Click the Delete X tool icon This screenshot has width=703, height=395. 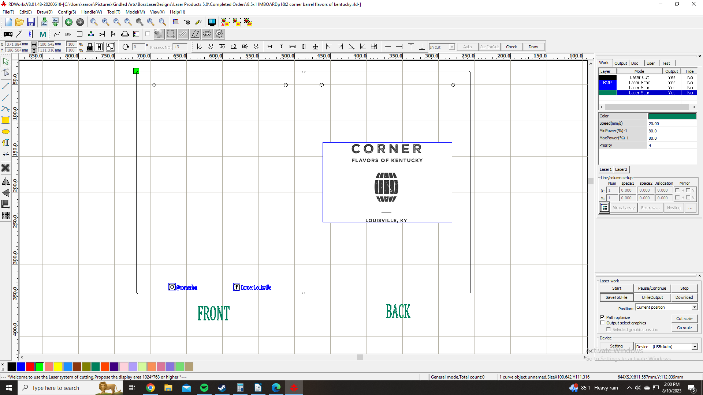tap(5, 168)
